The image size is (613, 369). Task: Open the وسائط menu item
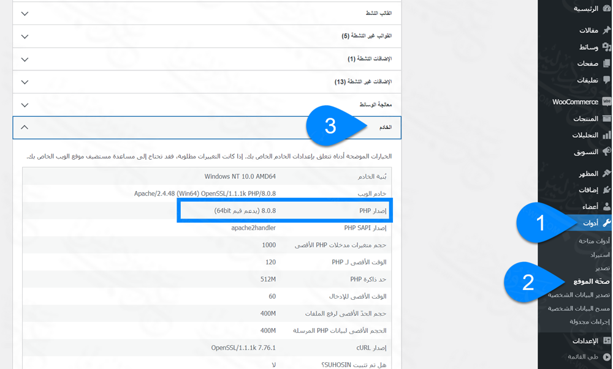[588, 47]
